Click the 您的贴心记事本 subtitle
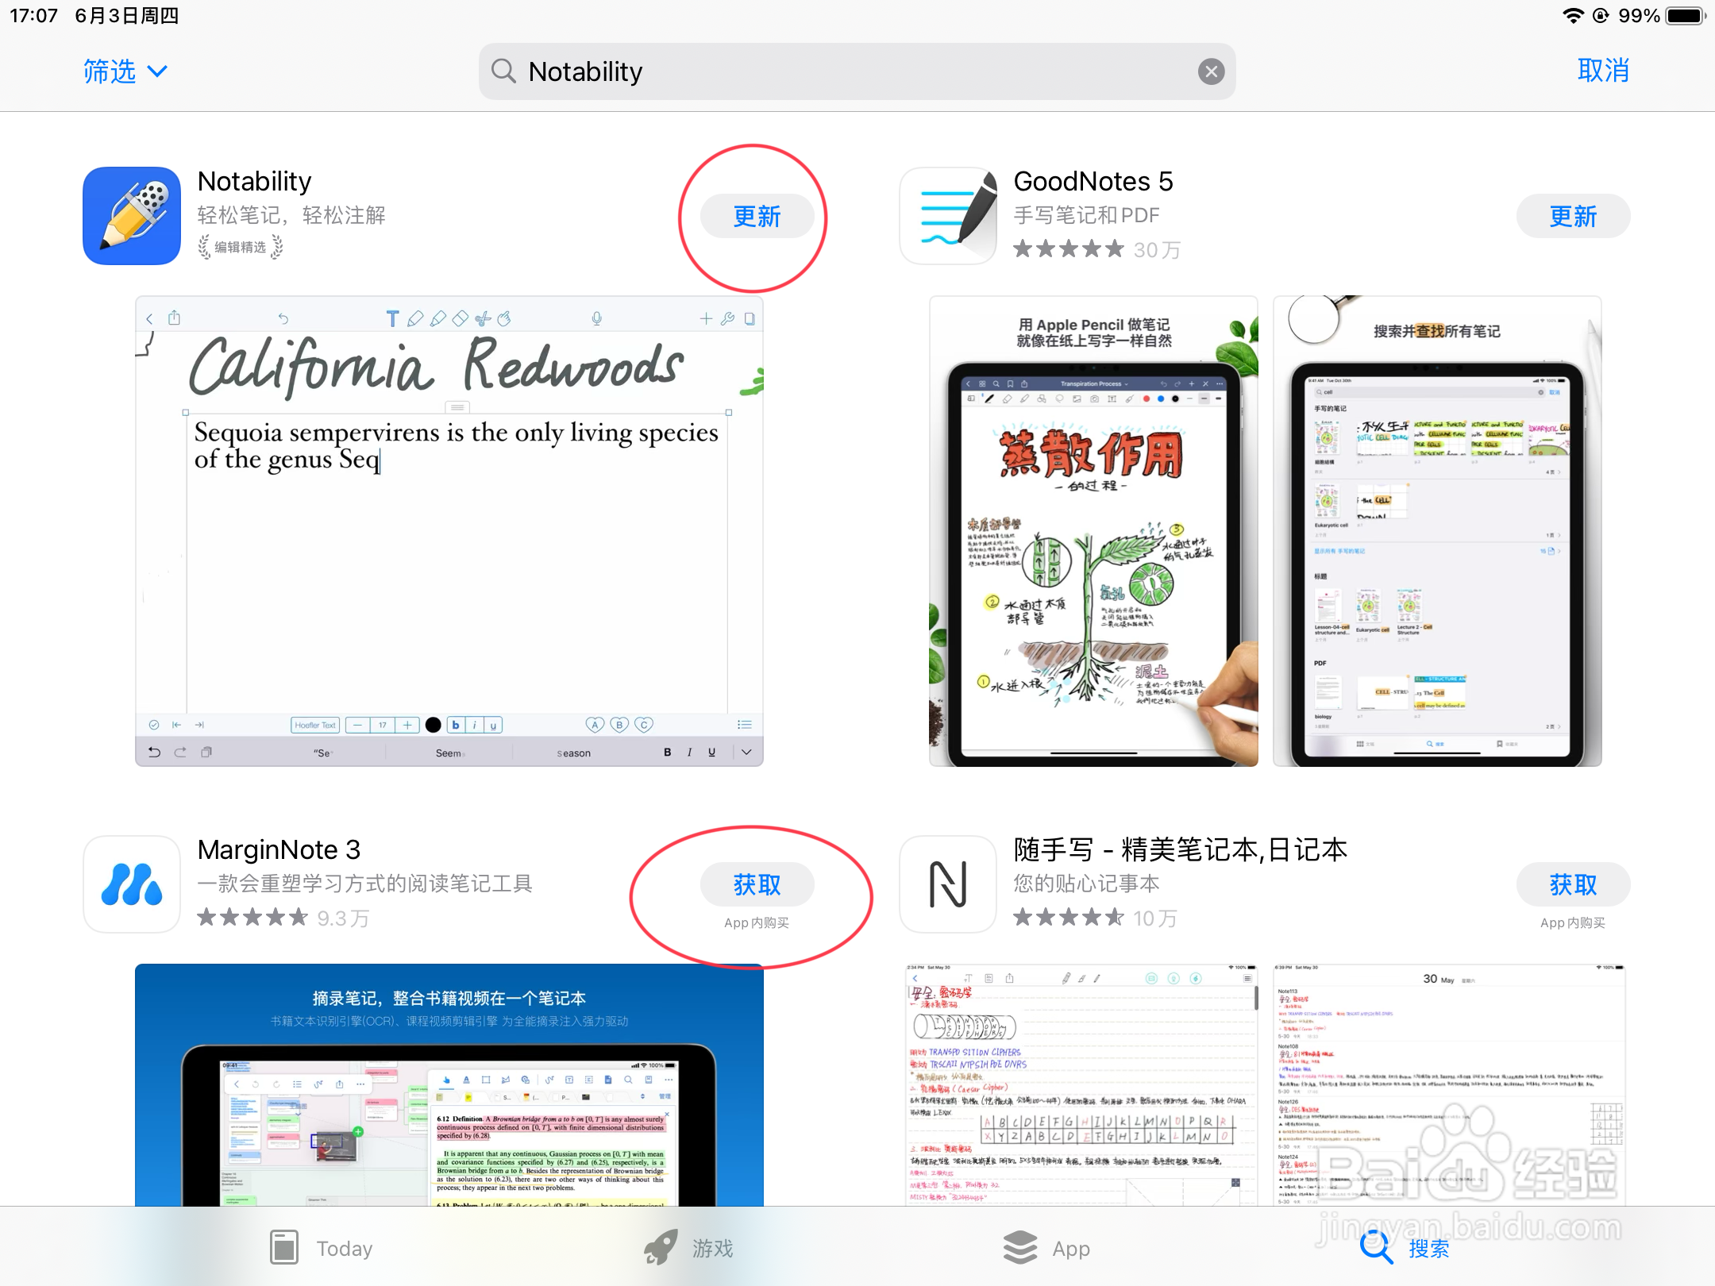 1087,884
